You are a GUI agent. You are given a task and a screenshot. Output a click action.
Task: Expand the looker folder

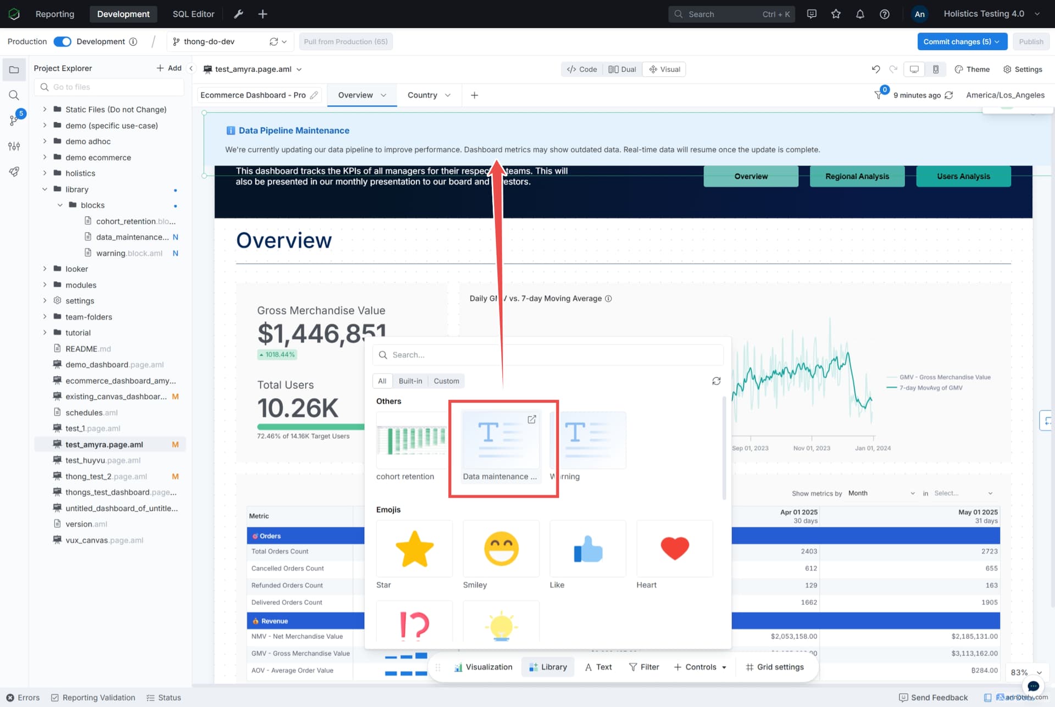tap(45, 269)
